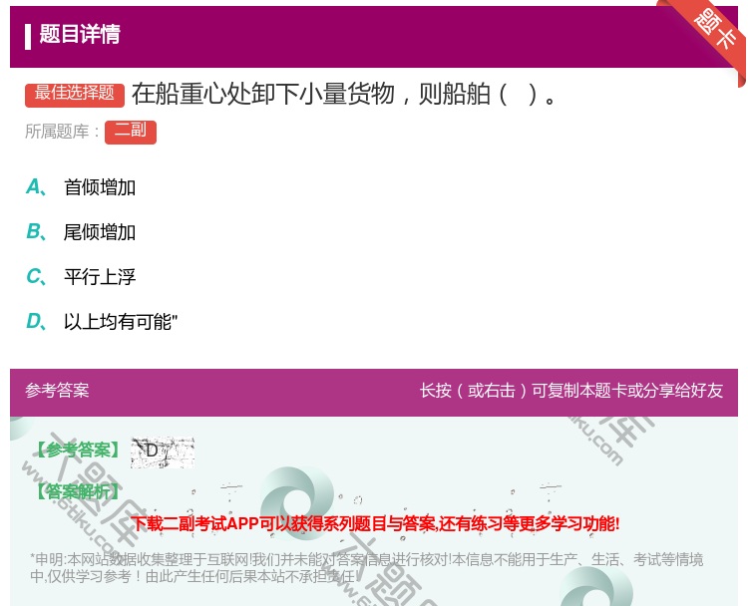The height and width of the screenshot is (606, 748).
Task: Click the 题目详情 header title
Action: (80, 34)
